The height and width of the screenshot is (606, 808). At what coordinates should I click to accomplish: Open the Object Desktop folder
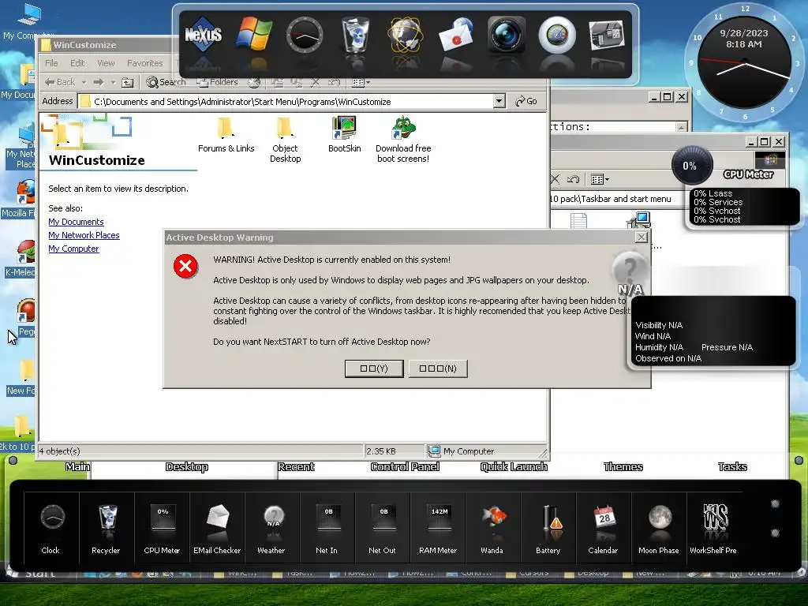[285, 140]
